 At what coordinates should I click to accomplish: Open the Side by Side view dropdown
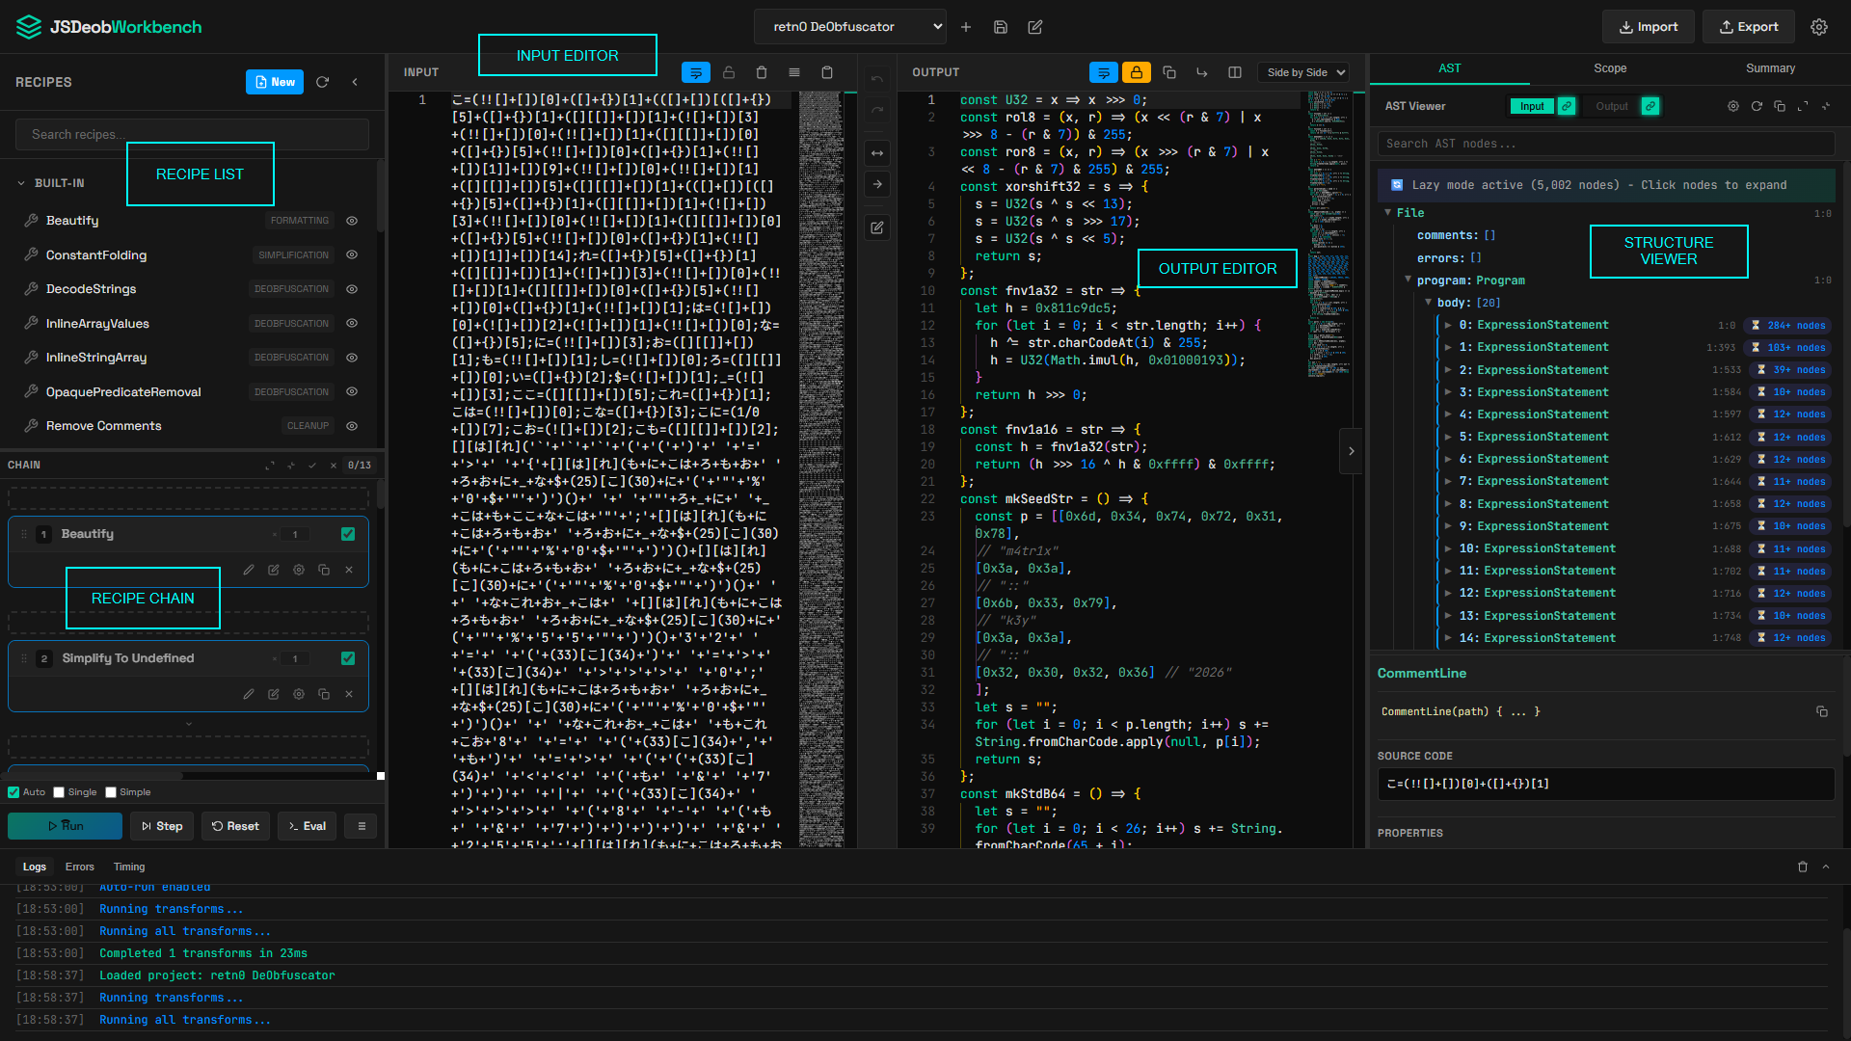tap(1304, 72)
